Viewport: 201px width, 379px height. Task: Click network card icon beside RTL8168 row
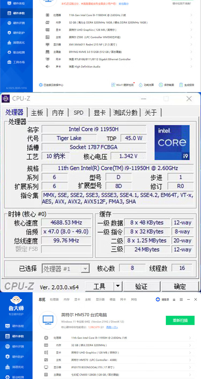point(47,59)
